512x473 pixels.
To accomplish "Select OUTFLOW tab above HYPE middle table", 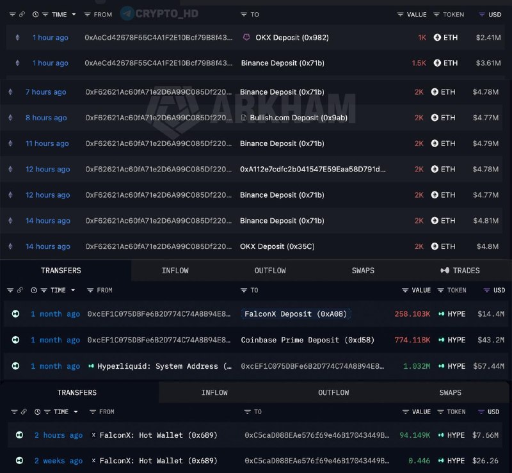I will coord(270,271).
